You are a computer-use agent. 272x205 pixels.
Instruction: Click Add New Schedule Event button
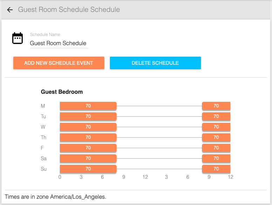[x=59, y=63]
